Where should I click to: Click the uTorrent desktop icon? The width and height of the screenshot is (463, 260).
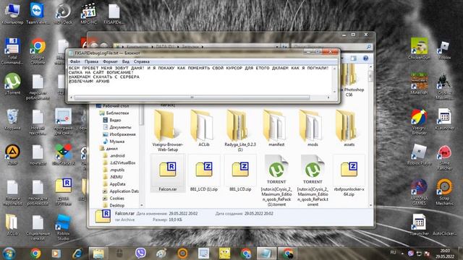click(12, 84)
